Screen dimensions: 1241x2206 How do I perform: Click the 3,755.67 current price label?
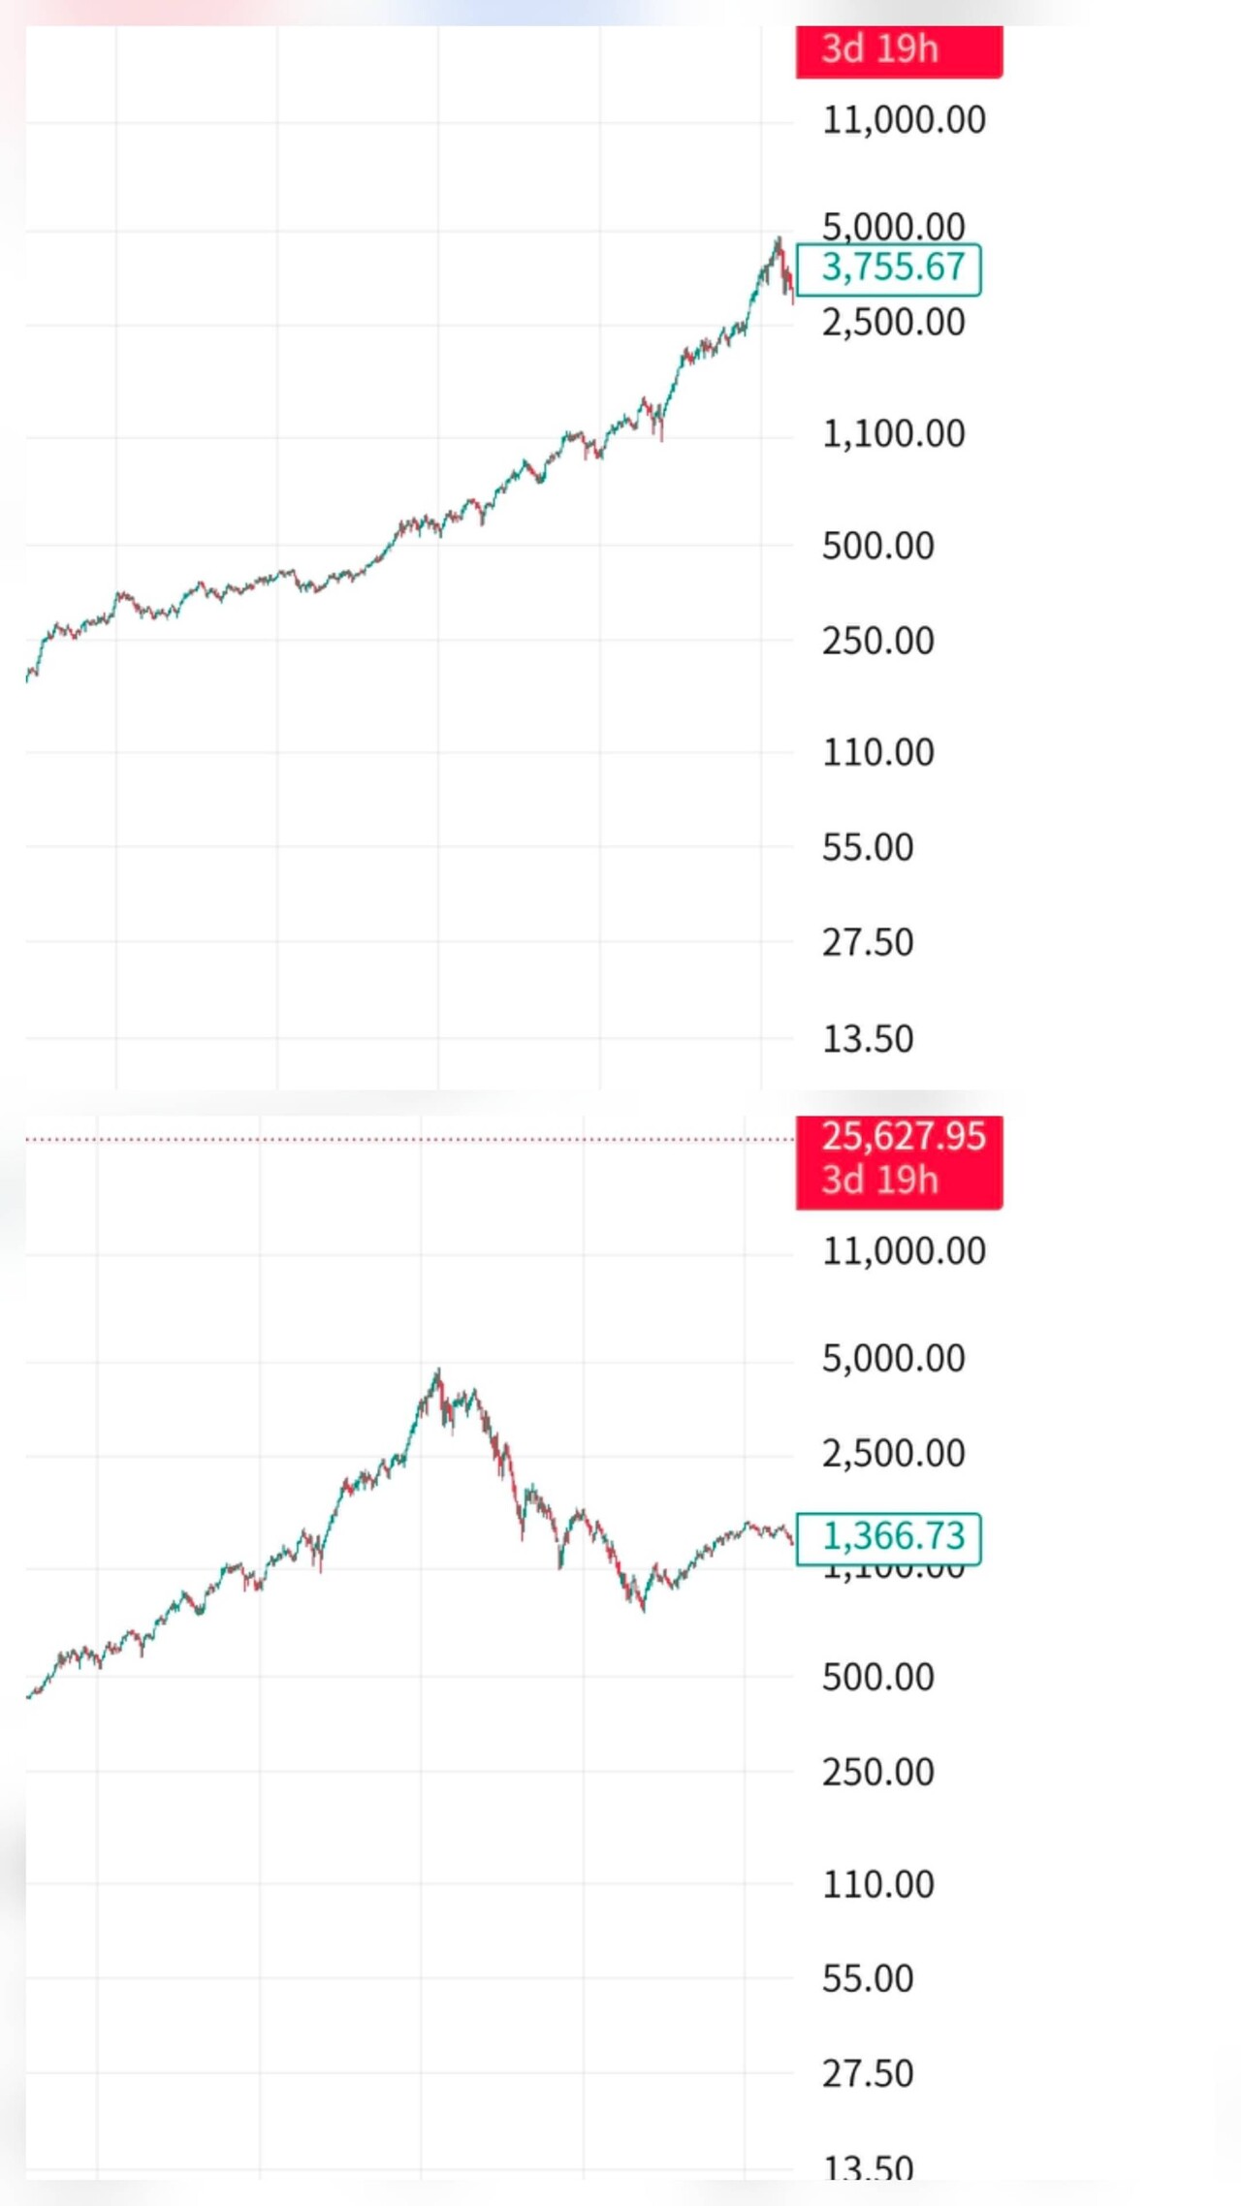pyautogui.click(x=893, y=268)
